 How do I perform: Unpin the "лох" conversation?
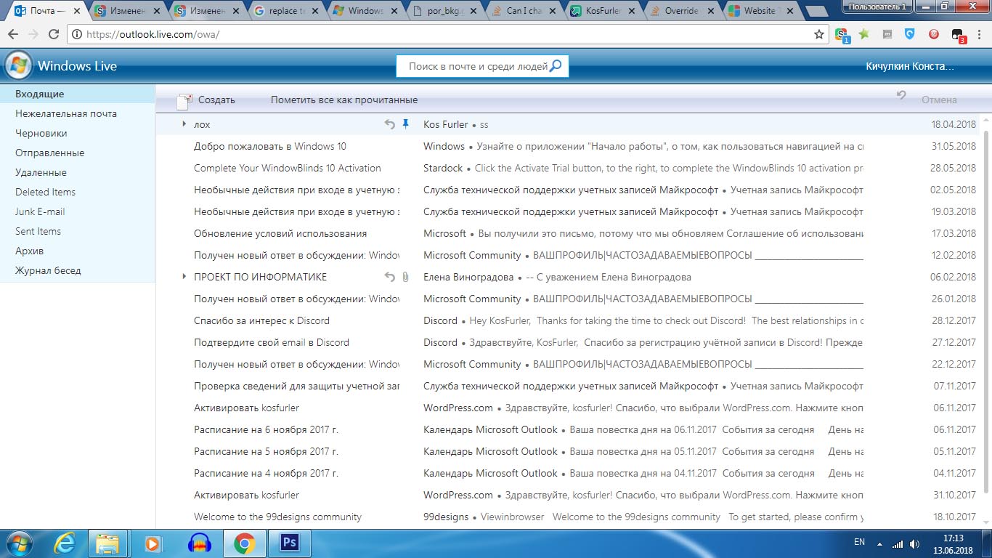tap(407, 124)
